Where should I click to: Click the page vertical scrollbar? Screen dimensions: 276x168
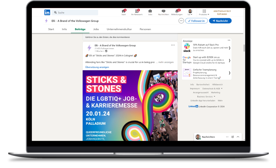point(244,48)
